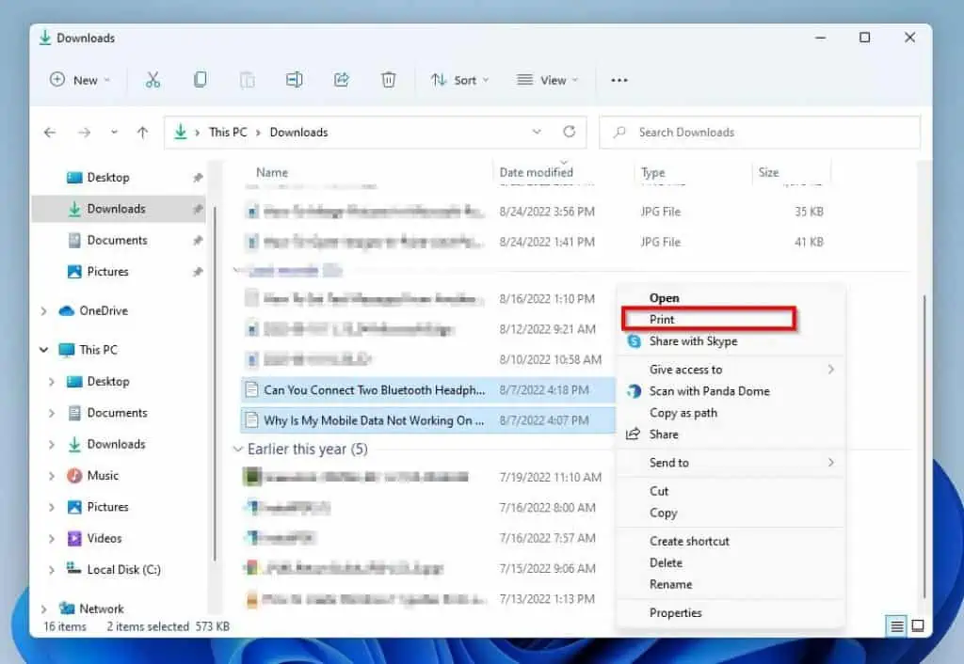
Task: Choose Open in context menu
Action: click(664, 298)
